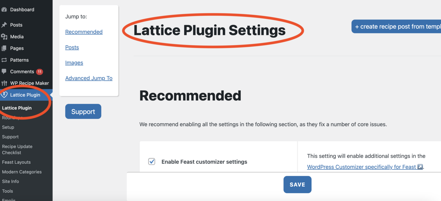Select the Patterns loop icon
441x201 pixels.
pos(5,60)
